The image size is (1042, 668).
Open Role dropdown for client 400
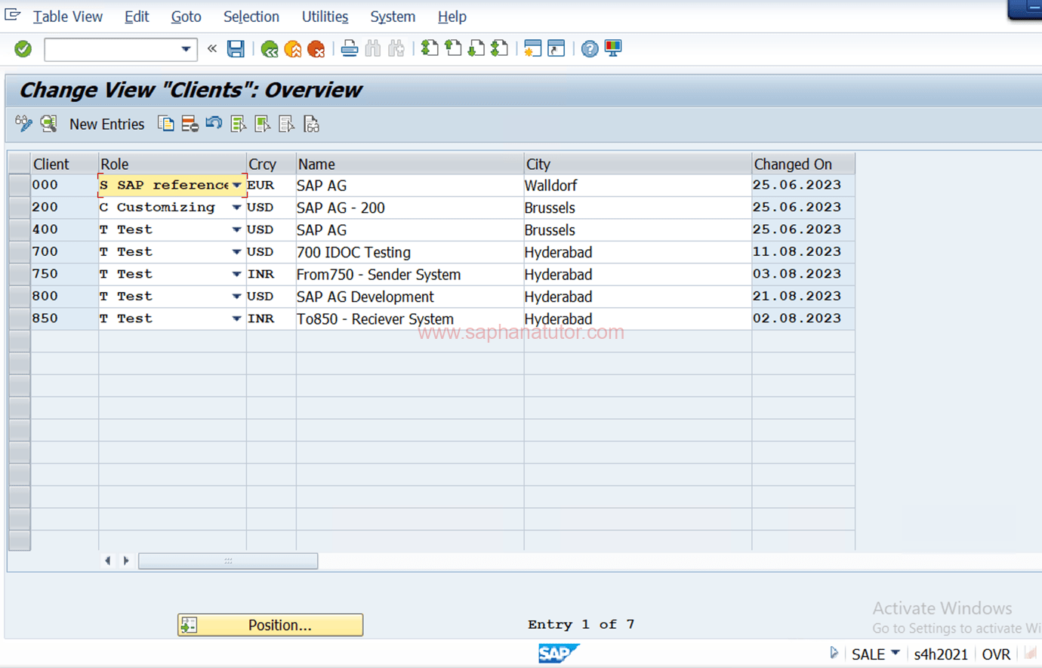[236, 229]
